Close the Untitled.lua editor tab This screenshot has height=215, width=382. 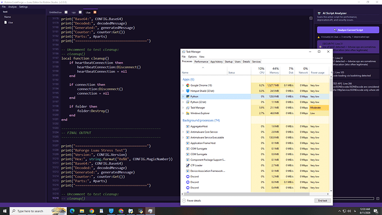coord(66,12)
